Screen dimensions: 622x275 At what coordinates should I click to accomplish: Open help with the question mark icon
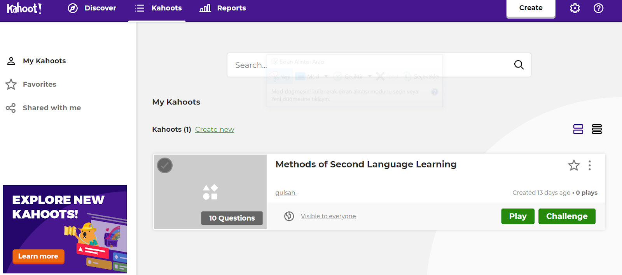click(599, 8)
